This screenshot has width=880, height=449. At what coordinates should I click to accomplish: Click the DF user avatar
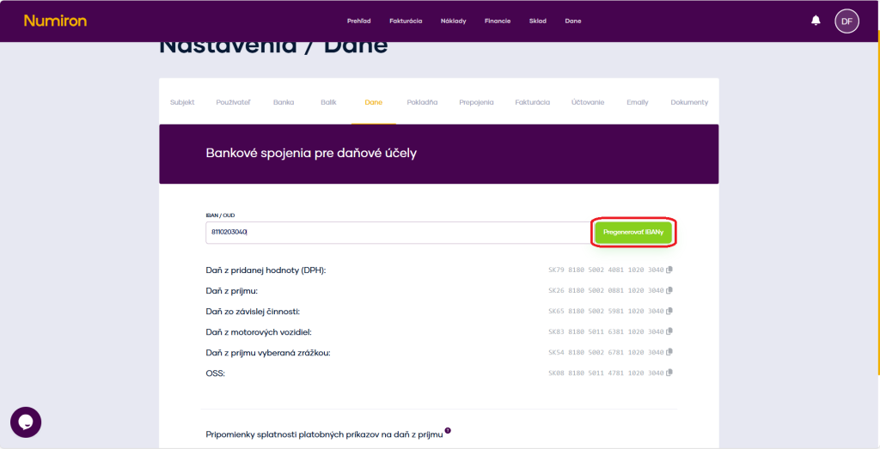[x=846, y=21]
